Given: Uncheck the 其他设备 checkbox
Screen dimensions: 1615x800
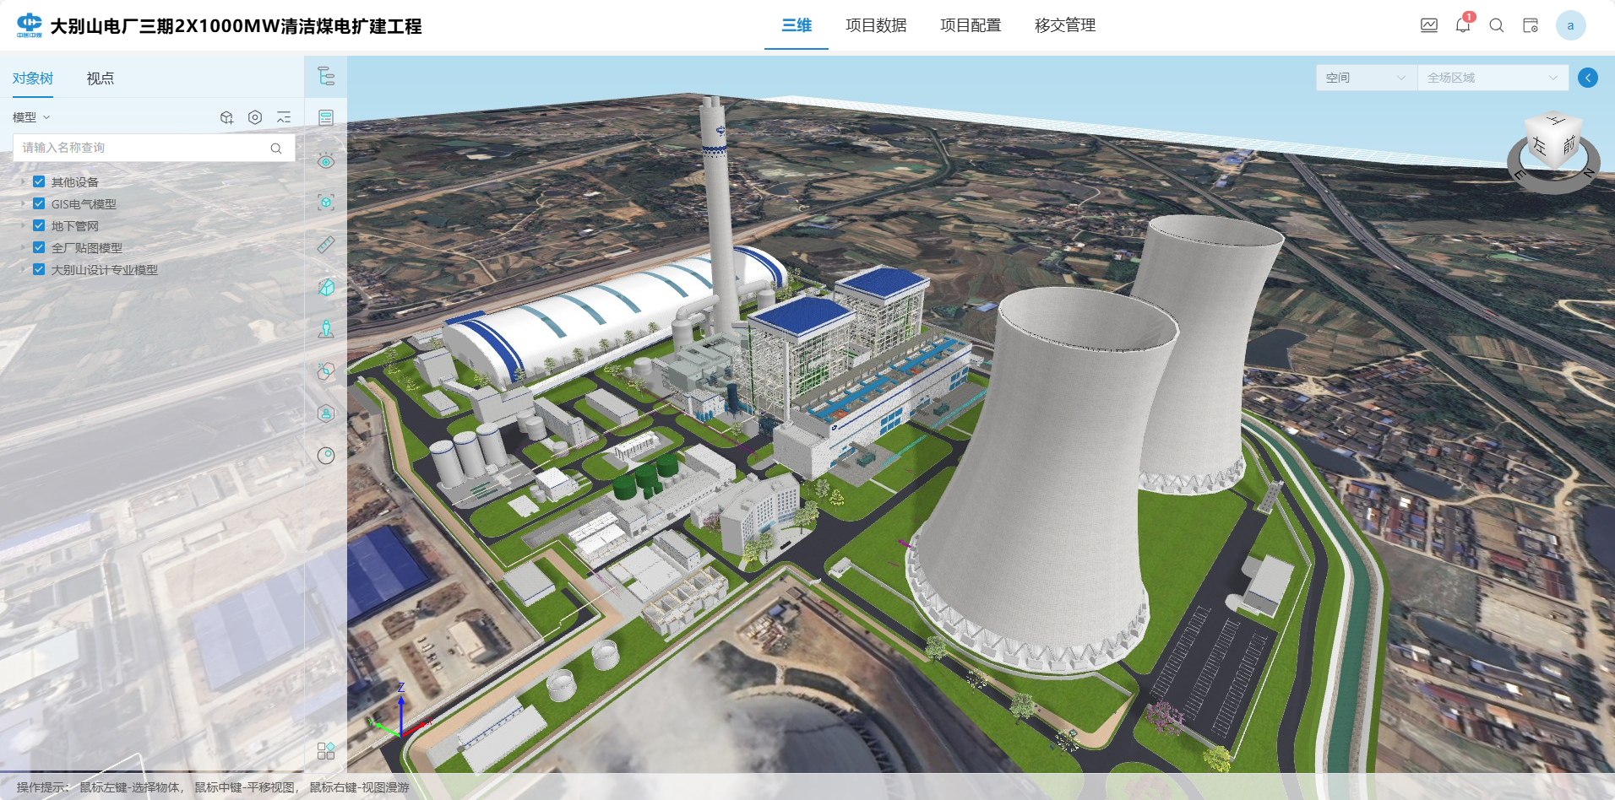Looking at the screenshot, I should [39, 181].
